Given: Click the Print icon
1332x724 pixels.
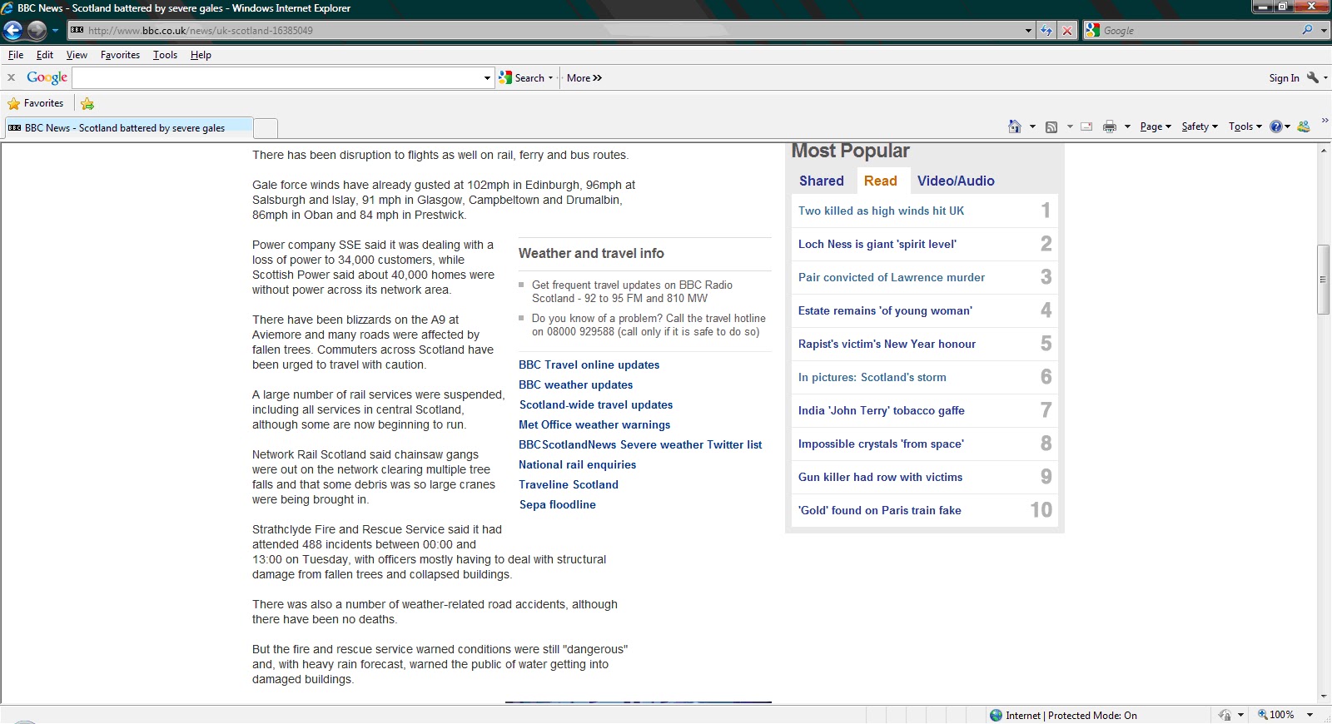Looking at the screenshot, I should point(1110,126).
